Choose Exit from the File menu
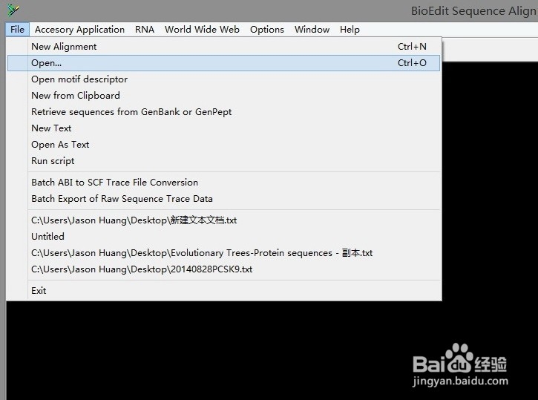Image resolution: width=538 pixels, height=400 pixels. (x=223, y=291)
